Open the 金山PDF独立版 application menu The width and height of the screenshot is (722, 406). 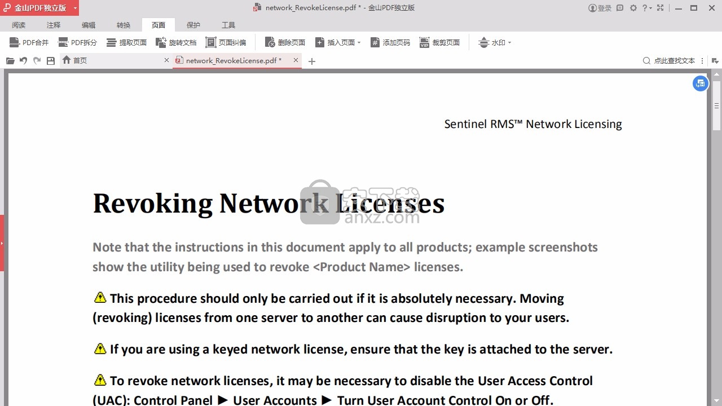point(39,8)
